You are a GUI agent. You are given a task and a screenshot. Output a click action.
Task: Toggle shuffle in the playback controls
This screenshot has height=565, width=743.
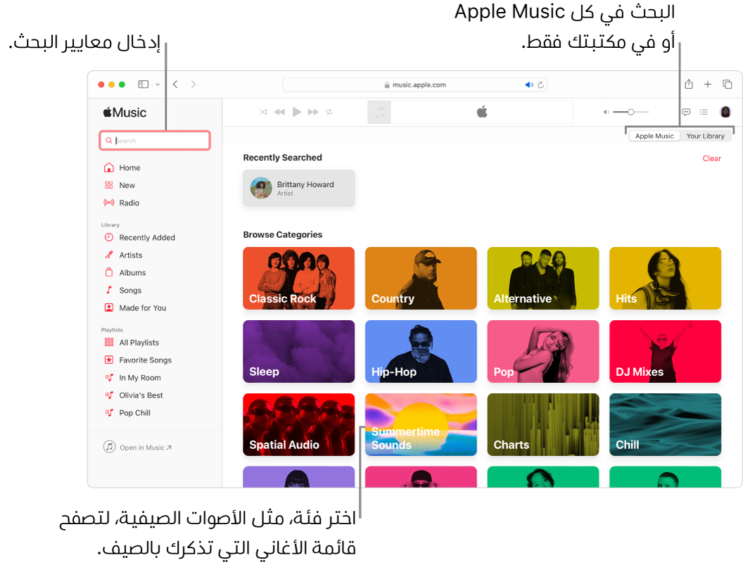[263, 112]
